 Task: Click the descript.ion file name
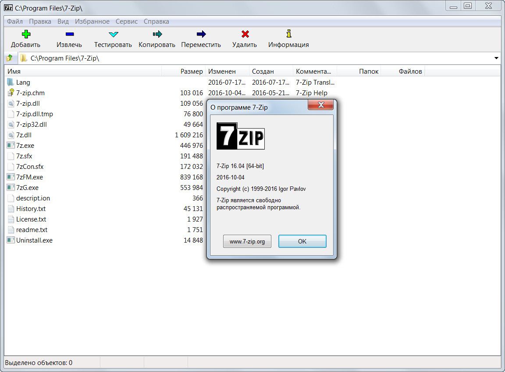33,198
